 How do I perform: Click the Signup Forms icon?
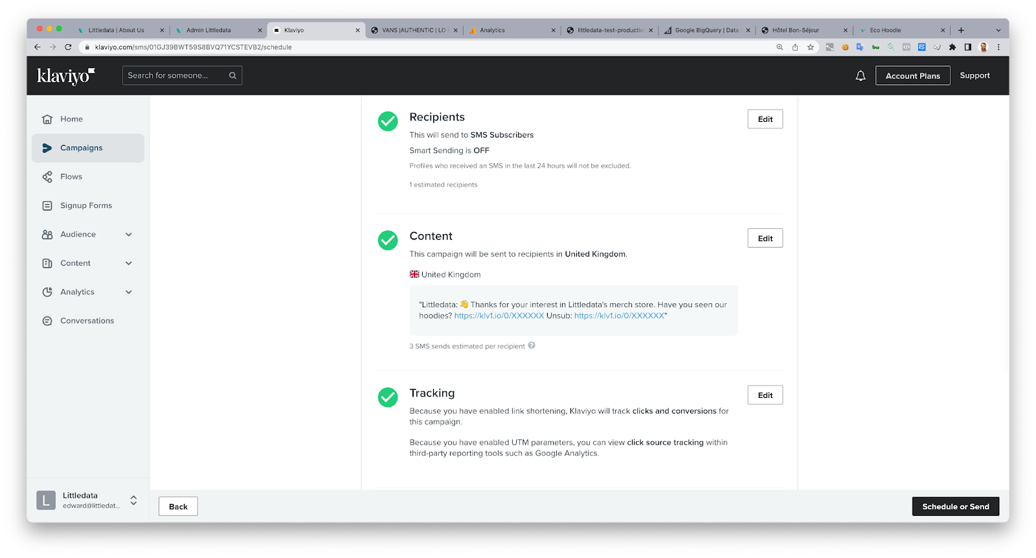pyautogui.click(x=47, y=205)
